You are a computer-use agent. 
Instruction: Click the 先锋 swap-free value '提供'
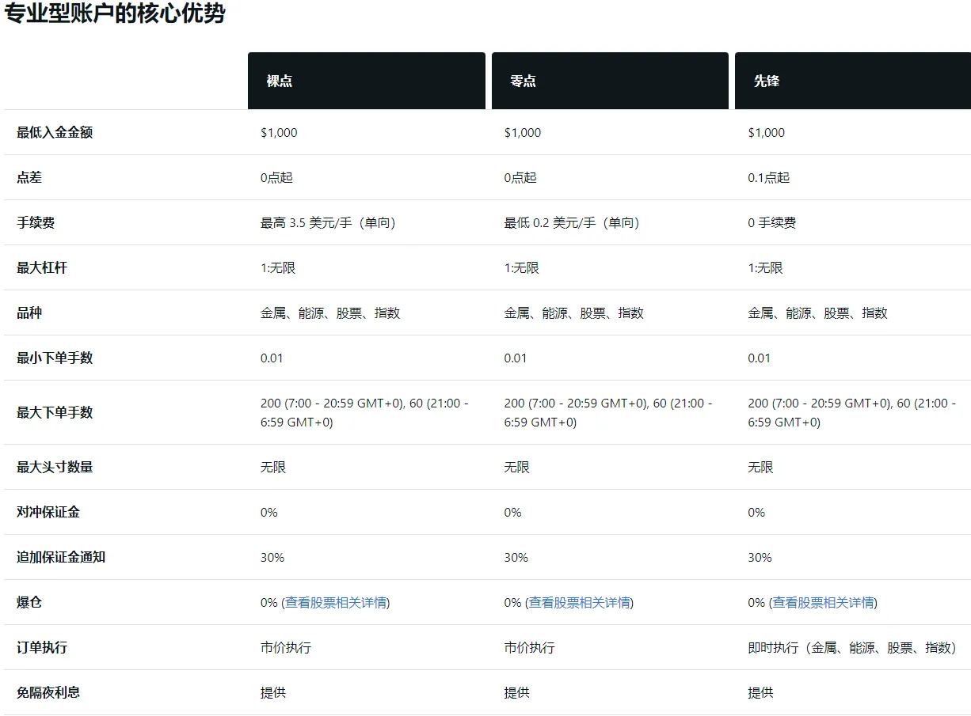coord(760,692)
